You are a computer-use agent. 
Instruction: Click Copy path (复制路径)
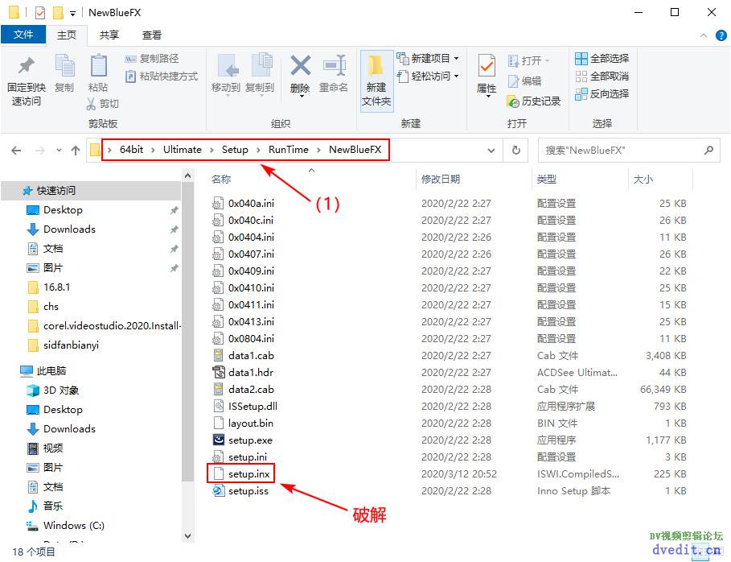click(x=152, y=59)
